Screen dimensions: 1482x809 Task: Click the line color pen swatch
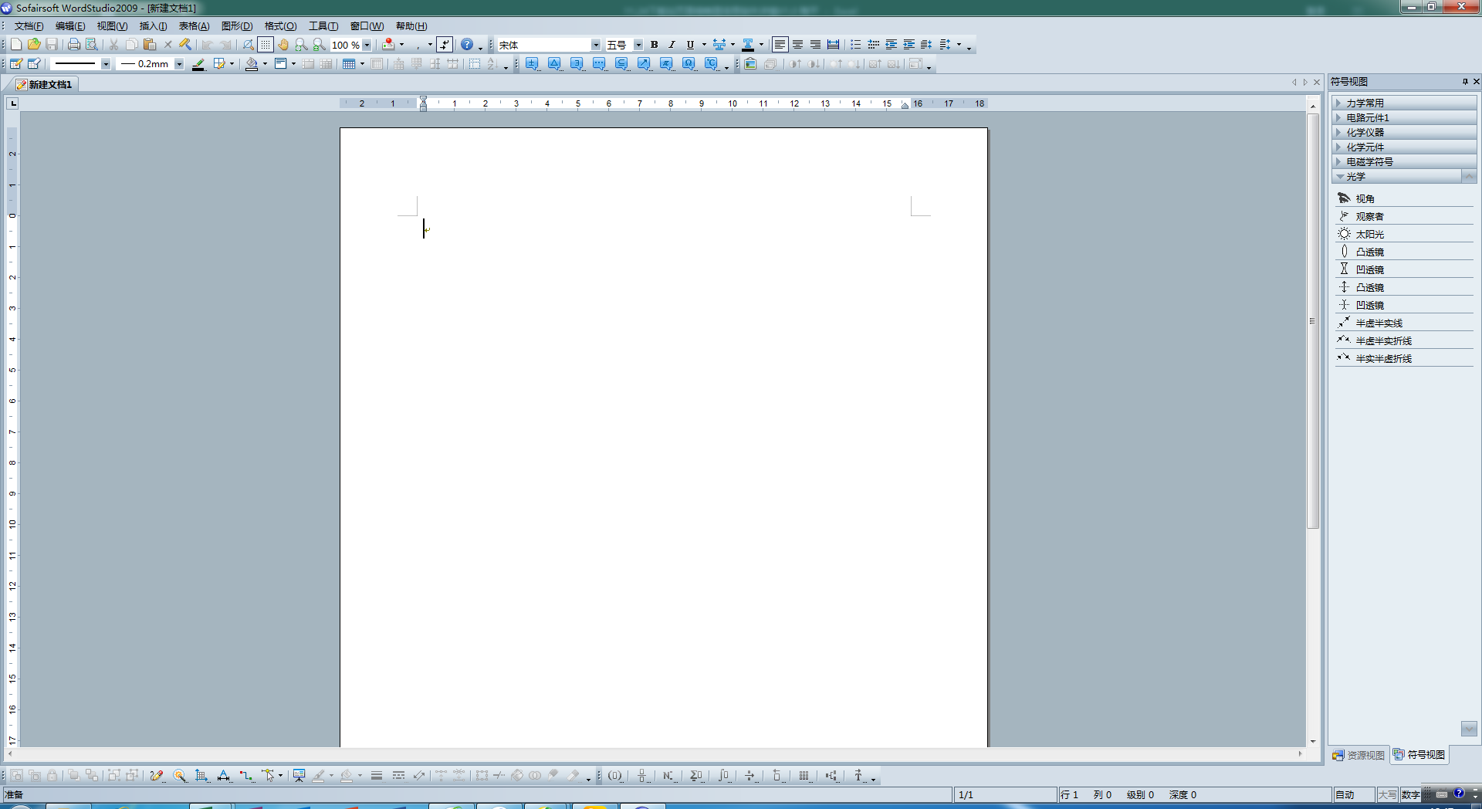tap(198, 64)
